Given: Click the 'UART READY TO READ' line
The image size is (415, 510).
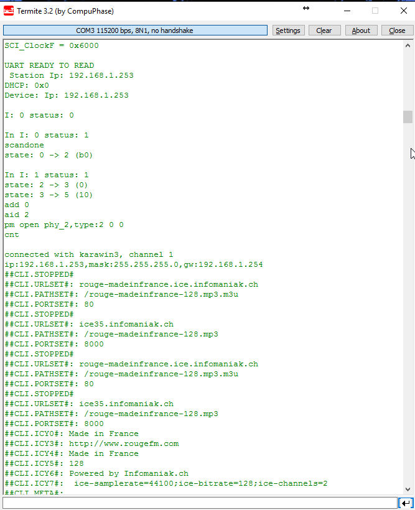Looking at the screenshot, I should point(50,65).
